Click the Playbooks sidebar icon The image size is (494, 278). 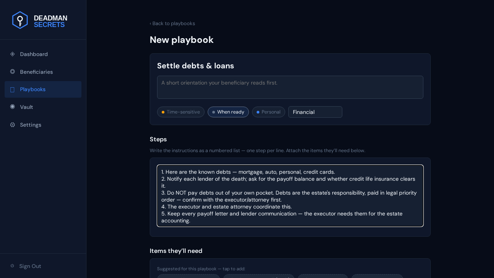12,89
